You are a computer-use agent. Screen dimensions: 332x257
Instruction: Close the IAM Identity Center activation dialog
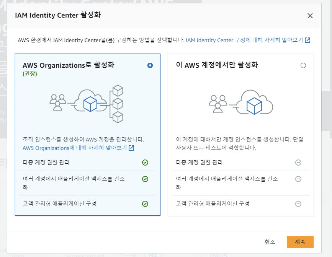point(310,16)
